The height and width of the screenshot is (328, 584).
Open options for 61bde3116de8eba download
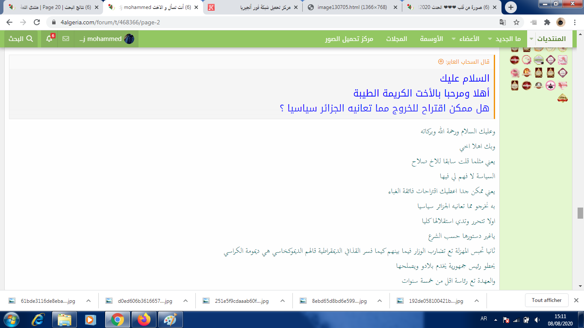(88, 301)
